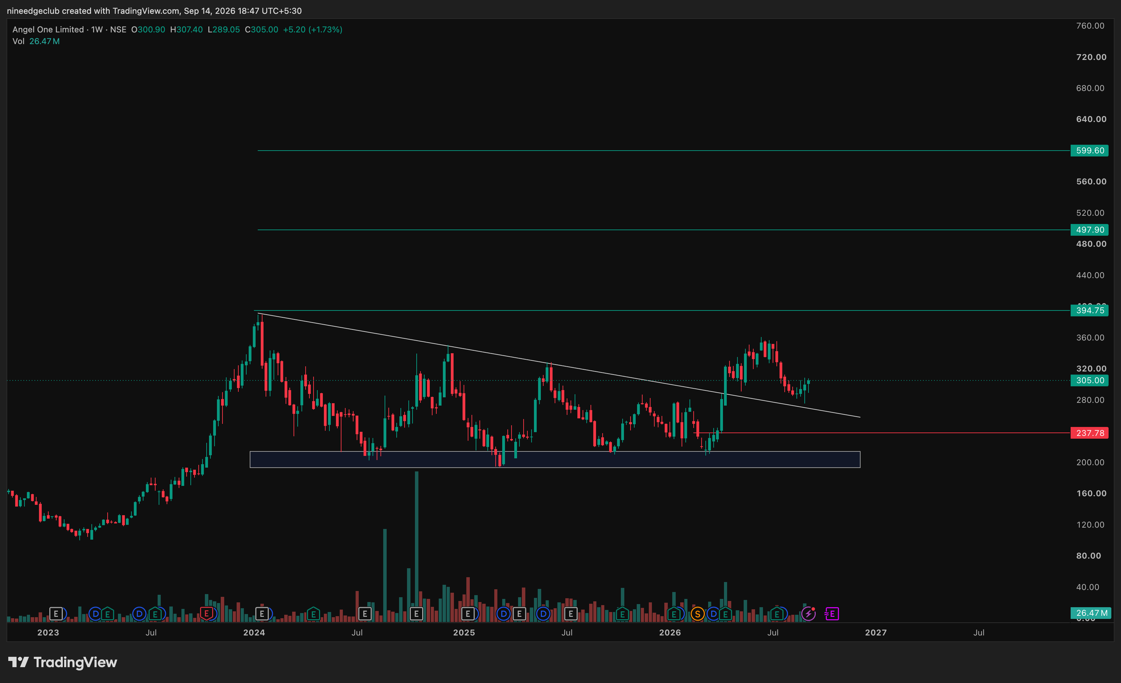
Task: Click the purple lightning news icon
Action: click(808, 614)
